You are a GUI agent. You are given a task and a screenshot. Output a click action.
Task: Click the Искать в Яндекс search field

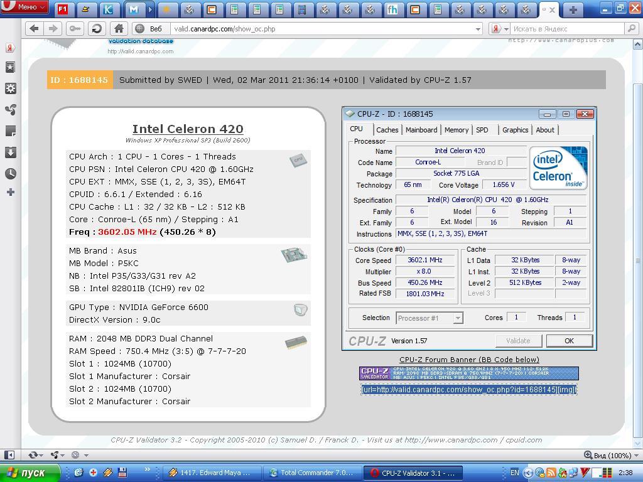tap(568, 29)
